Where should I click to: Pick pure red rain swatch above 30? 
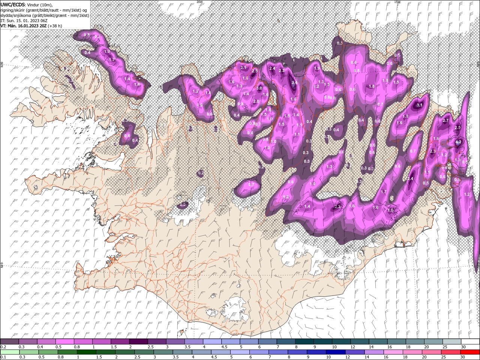tap(469, 352)
